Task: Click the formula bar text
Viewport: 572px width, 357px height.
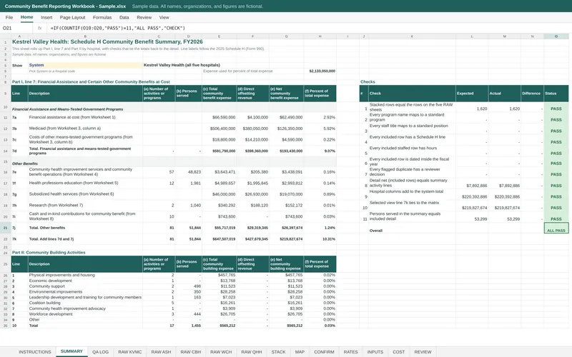Action: pyautogui.click(x=117, y=28)
